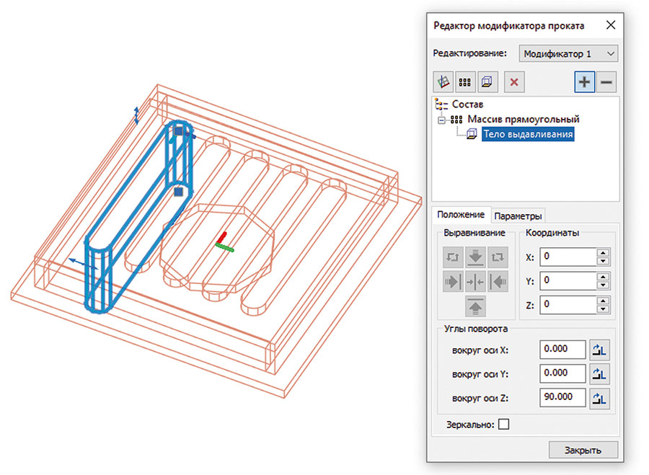
Task: Switch to the Параметры tab
Action: (x=518, y=216)
